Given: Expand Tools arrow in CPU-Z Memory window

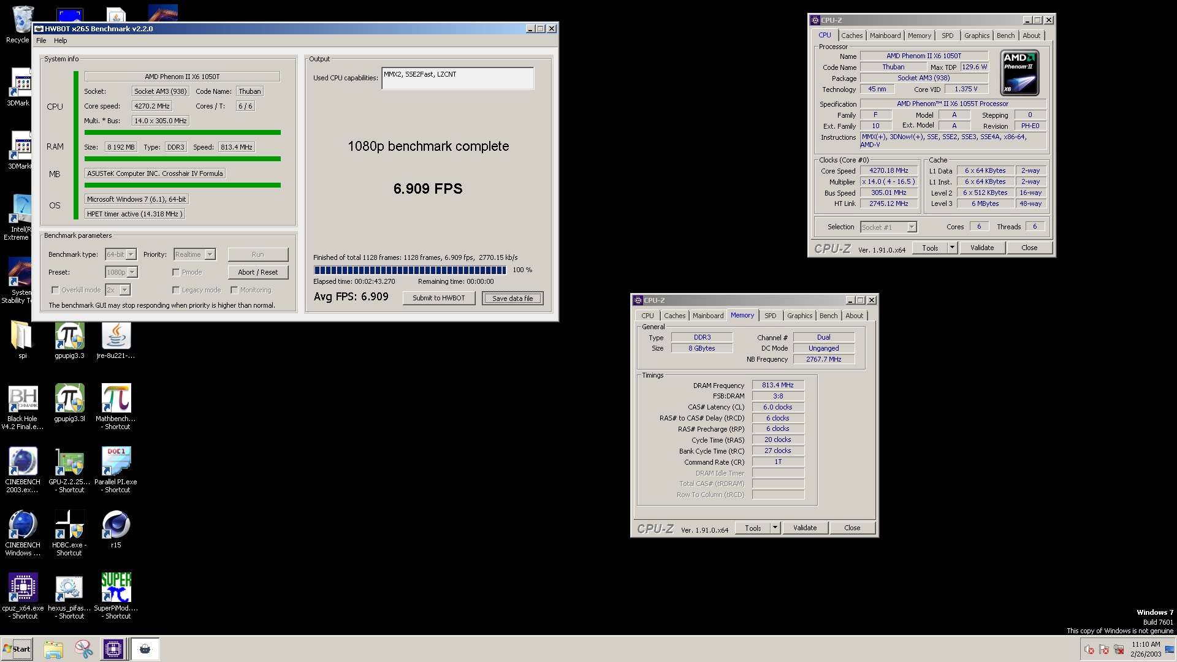Looking at the screenshot, I should click(775, 528).
